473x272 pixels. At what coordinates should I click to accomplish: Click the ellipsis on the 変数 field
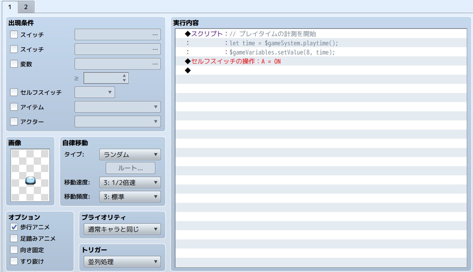tap(155, 64)
